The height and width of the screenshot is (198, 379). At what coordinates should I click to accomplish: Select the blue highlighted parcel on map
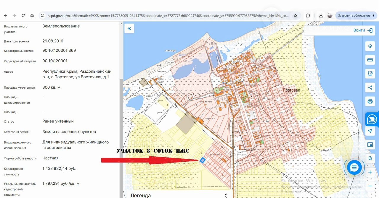(x=203, y=160)
